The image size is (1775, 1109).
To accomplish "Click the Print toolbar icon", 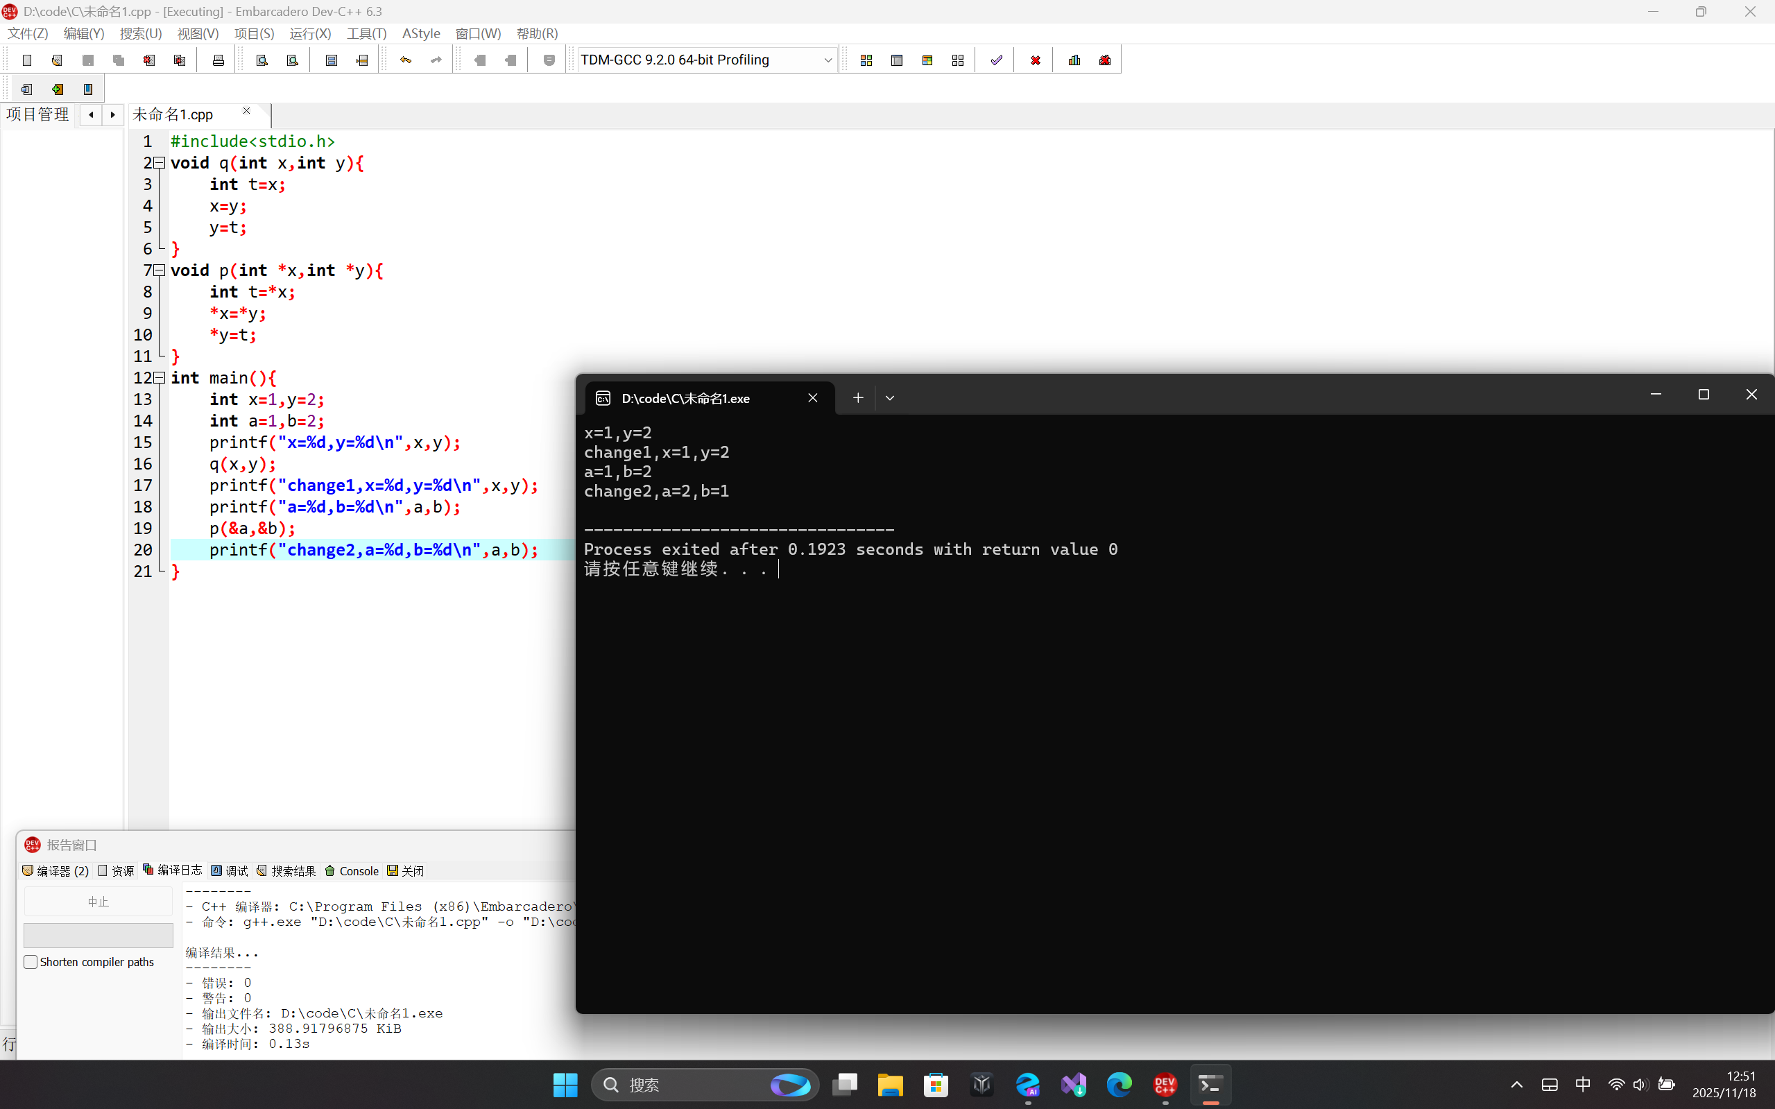I will (218, 60).
